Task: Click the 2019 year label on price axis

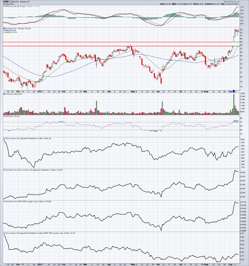Action: pos(40,91)
